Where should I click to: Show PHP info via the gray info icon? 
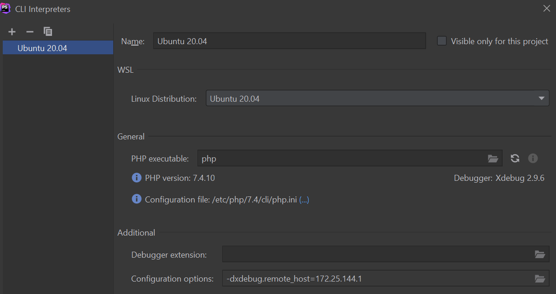tap(533, 159)
